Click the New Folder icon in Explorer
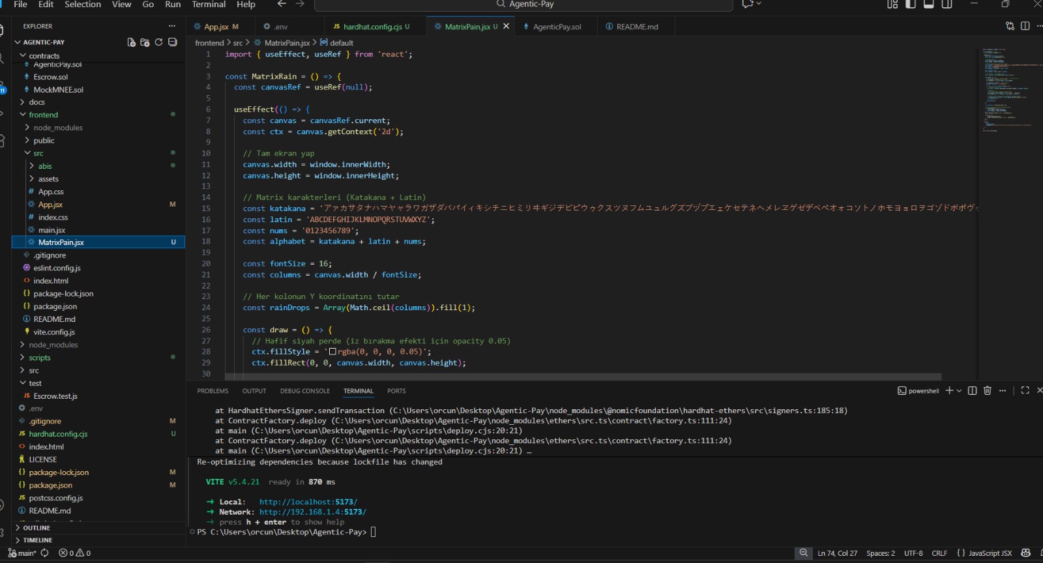 click(x=145, y=42)
